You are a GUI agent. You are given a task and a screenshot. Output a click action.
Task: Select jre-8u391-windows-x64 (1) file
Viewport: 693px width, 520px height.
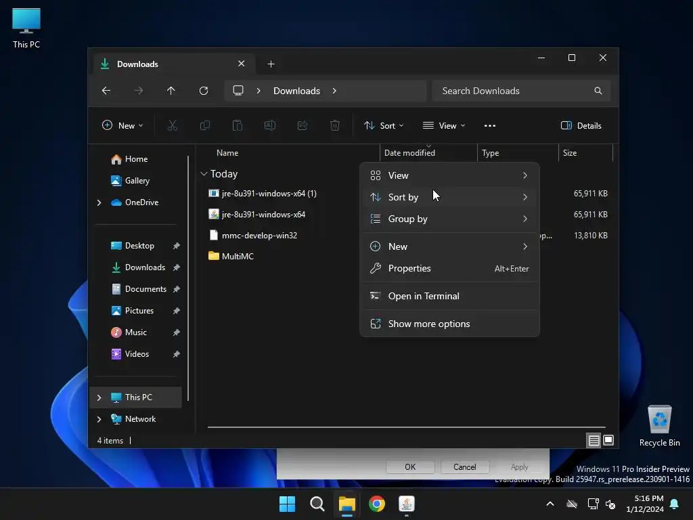[263, 194]
